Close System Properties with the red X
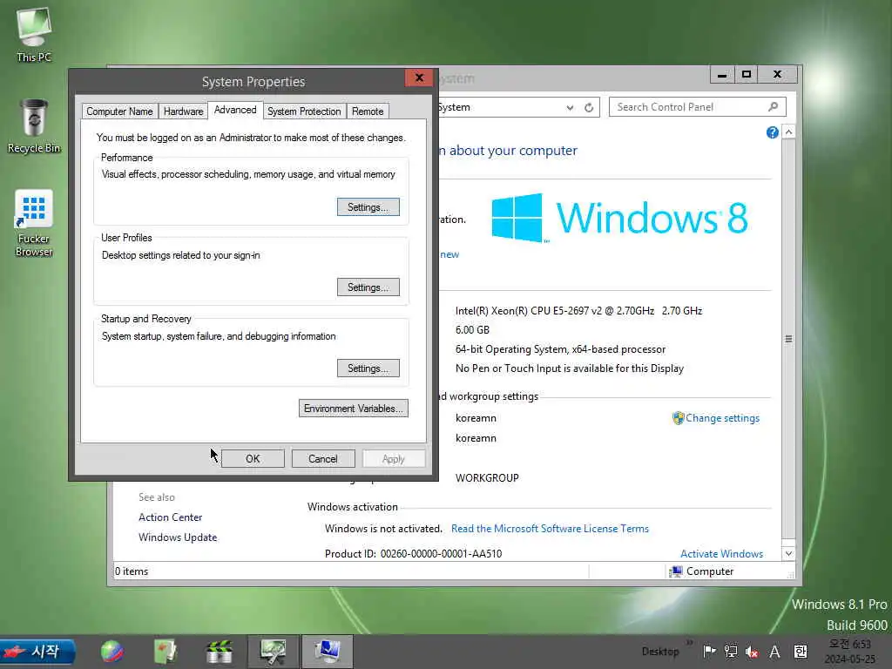The image size is (892, 669). (419, 78)
